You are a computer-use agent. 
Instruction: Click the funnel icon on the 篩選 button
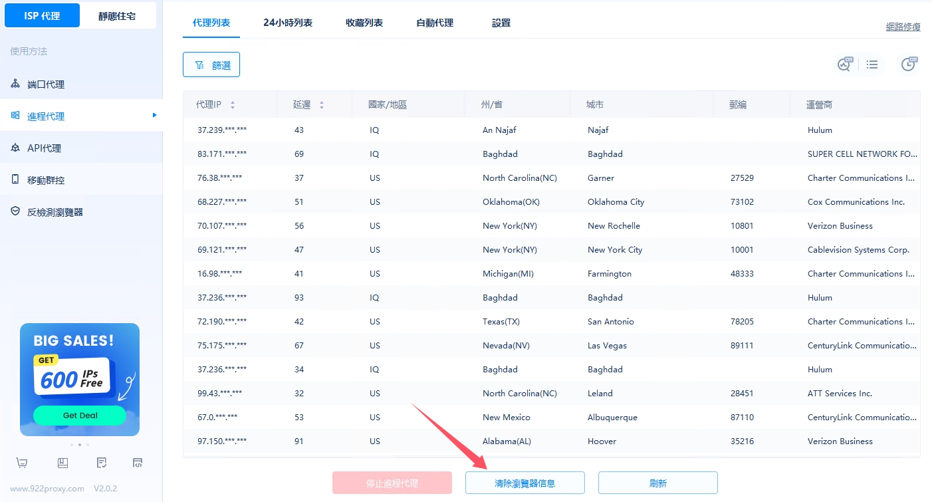pos(199,65)
